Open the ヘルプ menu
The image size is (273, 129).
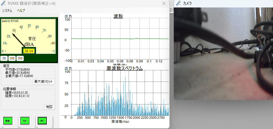[21, 10]
